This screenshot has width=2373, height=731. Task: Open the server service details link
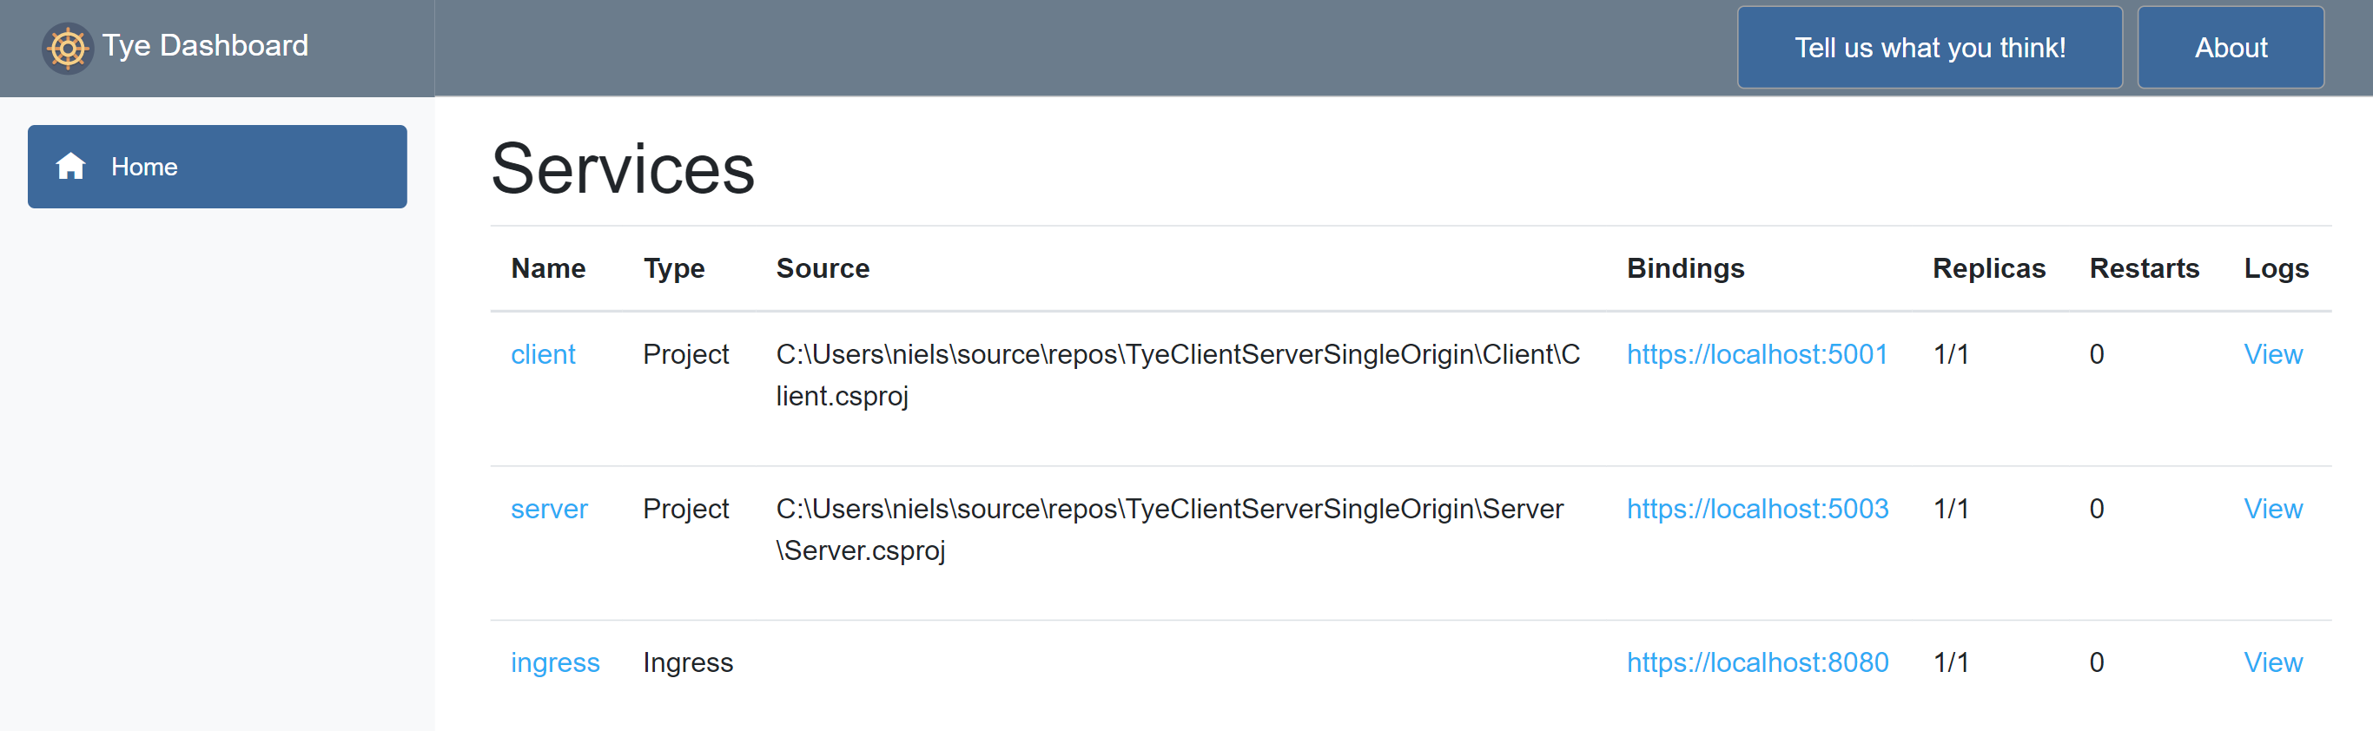549,509
